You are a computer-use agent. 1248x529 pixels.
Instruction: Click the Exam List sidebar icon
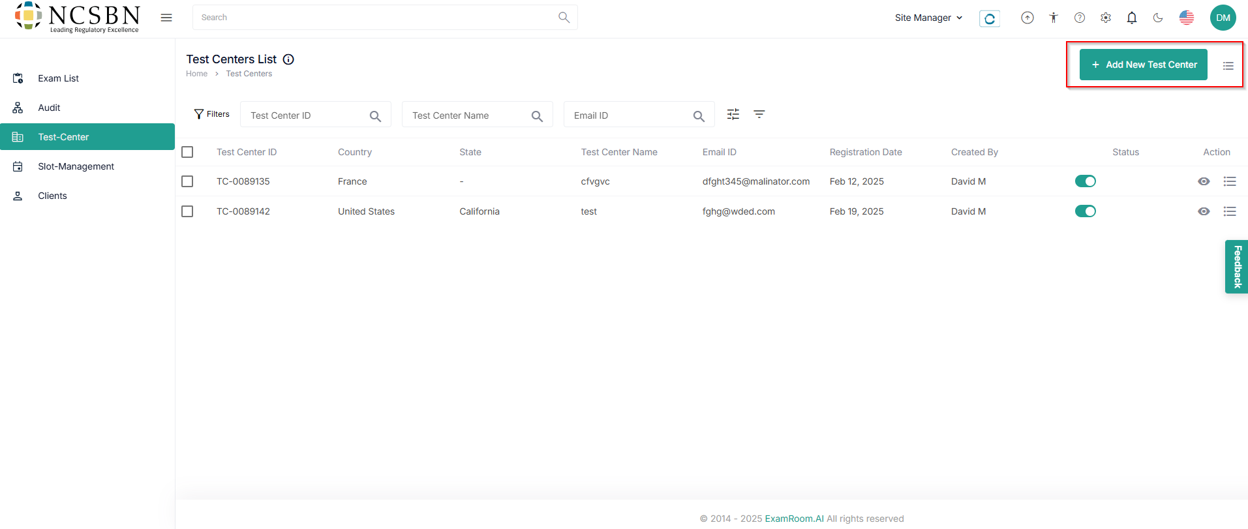[18, 78]
